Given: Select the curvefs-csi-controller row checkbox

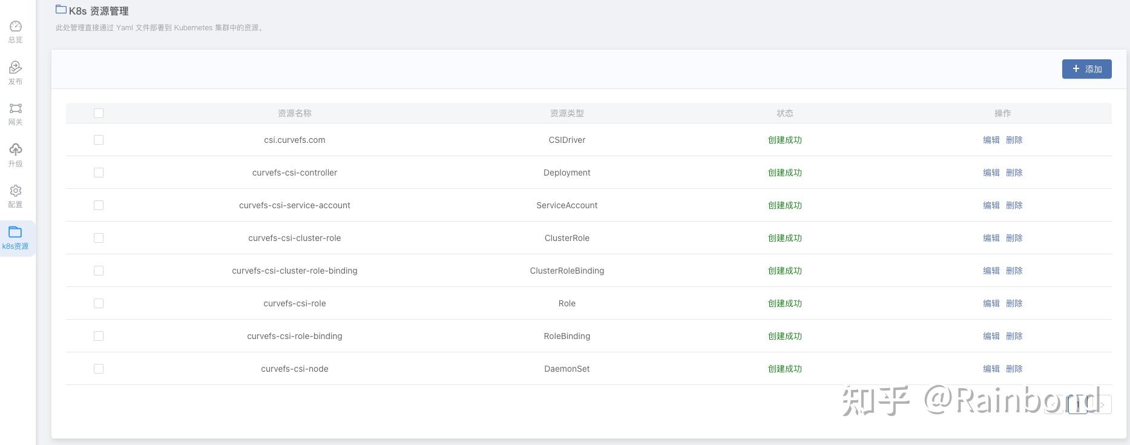Looking at the screenshot, I should 99,173.
